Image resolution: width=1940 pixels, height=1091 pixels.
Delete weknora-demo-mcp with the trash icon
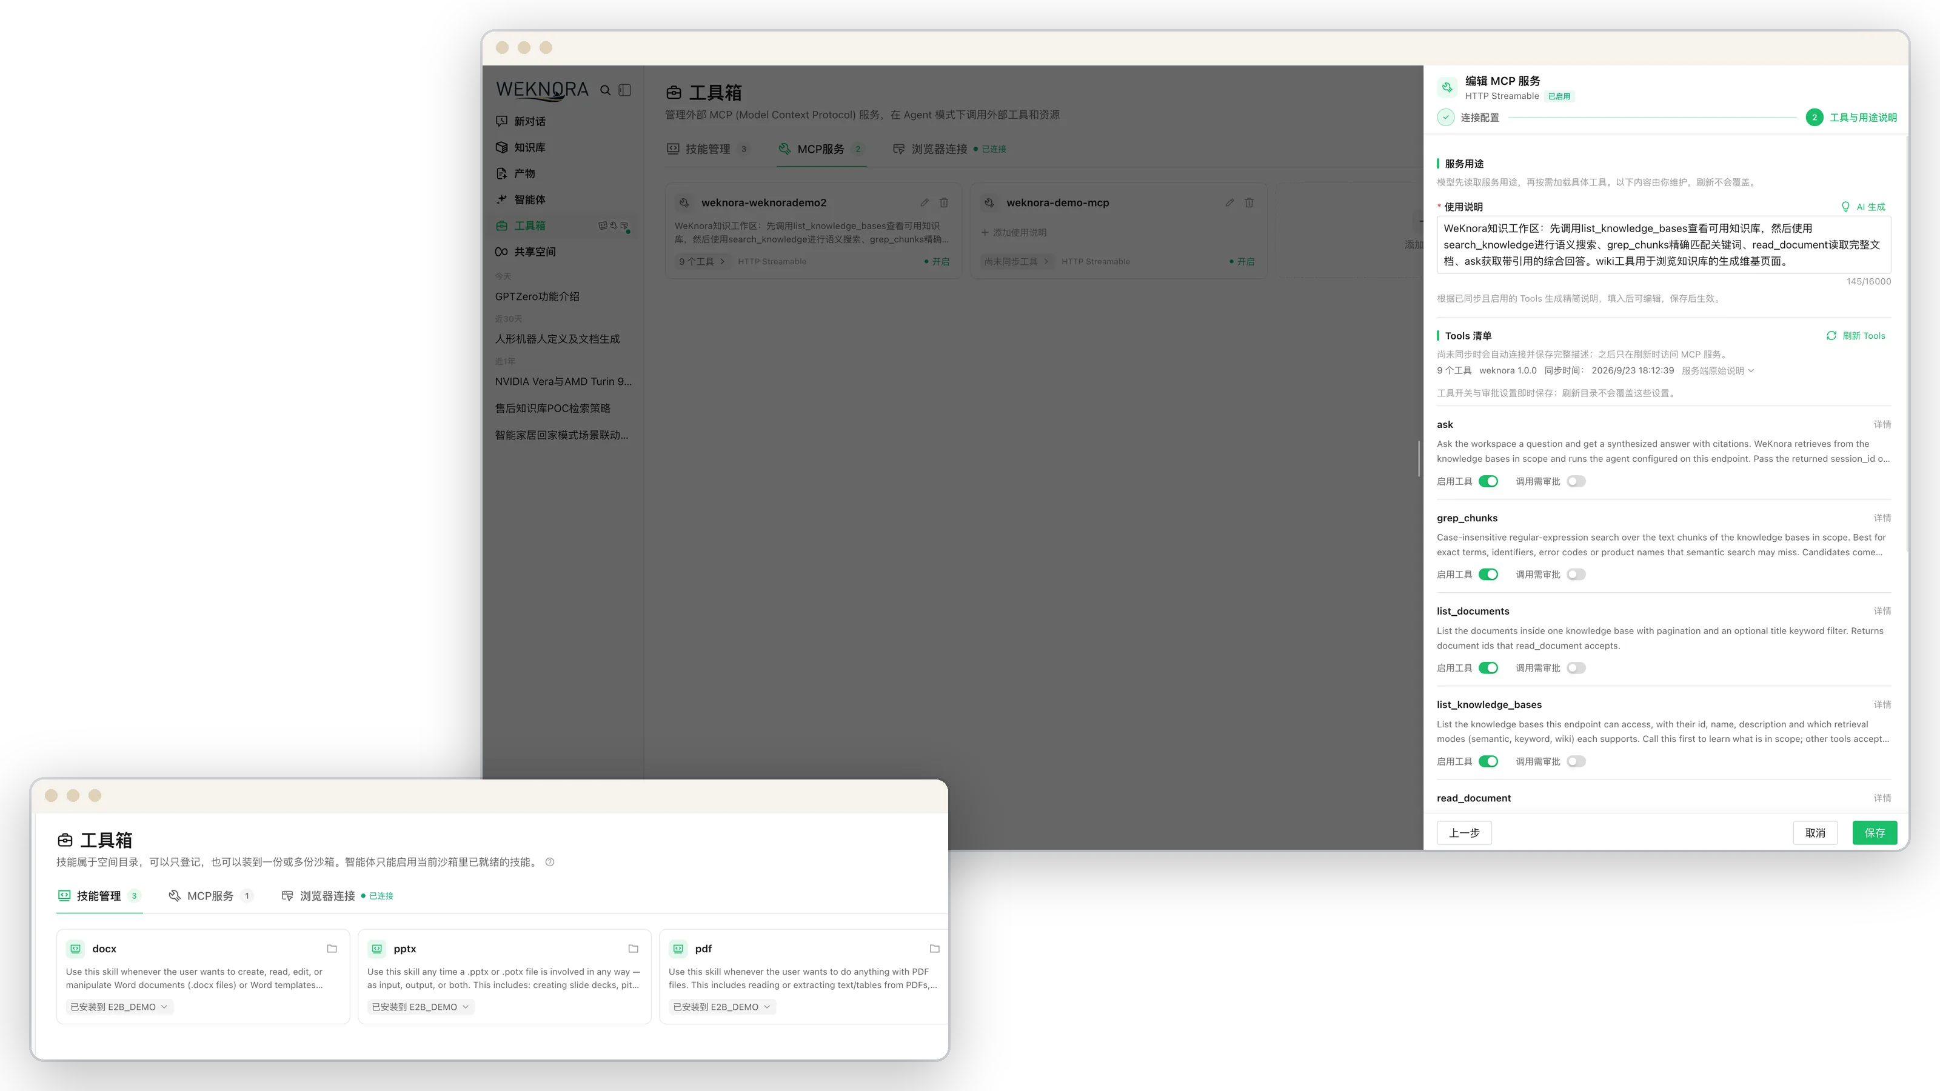1249,202
